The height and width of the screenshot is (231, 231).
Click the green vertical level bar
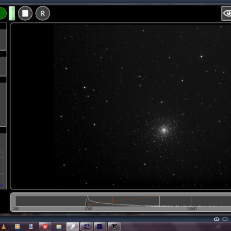[x=12, y=13]
